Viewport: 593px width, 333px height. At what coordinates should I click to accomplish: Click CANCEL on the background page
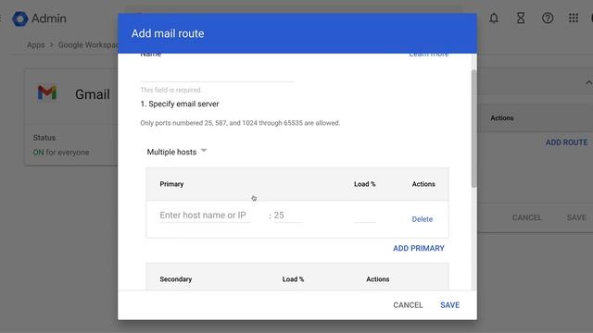point(527,217)
